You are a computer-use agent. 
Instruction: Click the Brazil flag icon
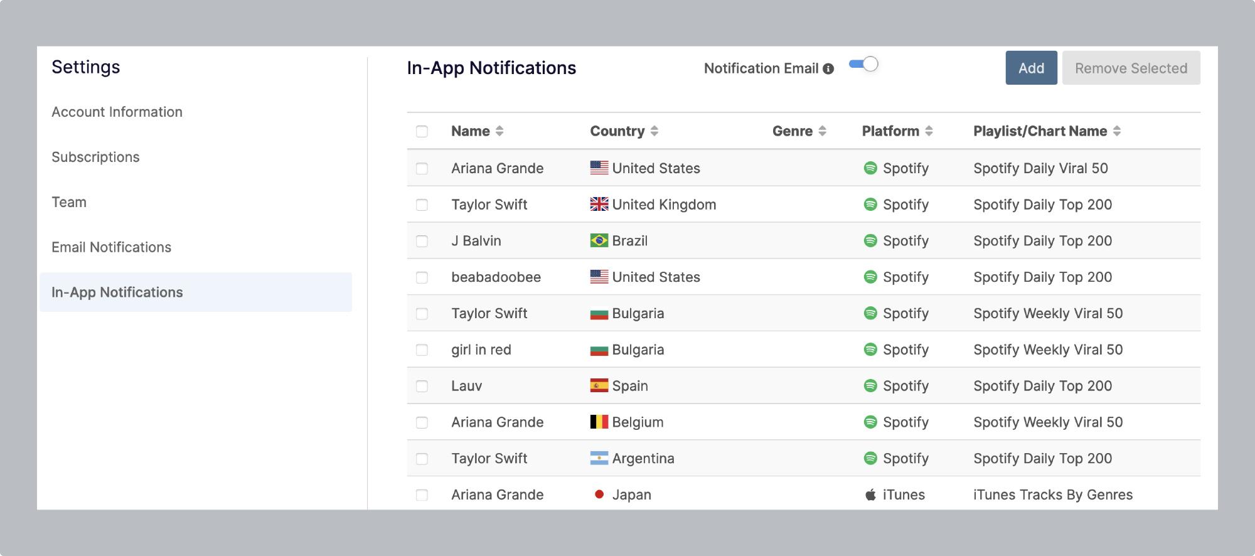pos(599,240)
